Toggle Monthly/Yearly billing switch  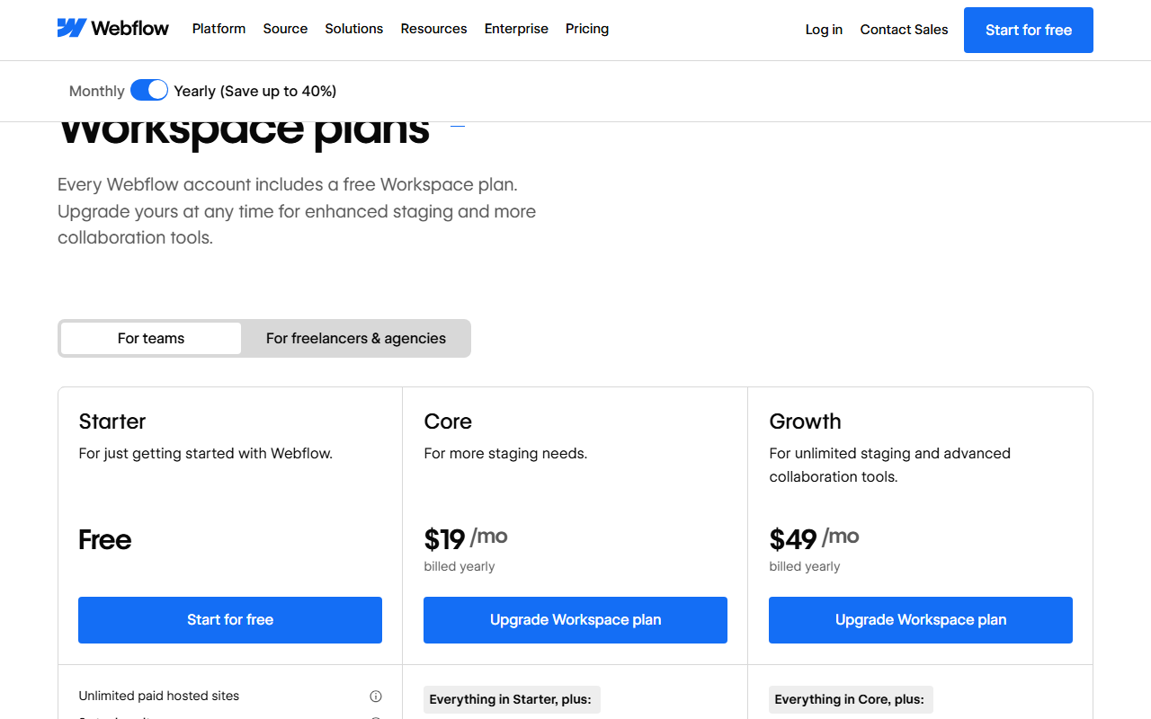click(x=149, y=90)
